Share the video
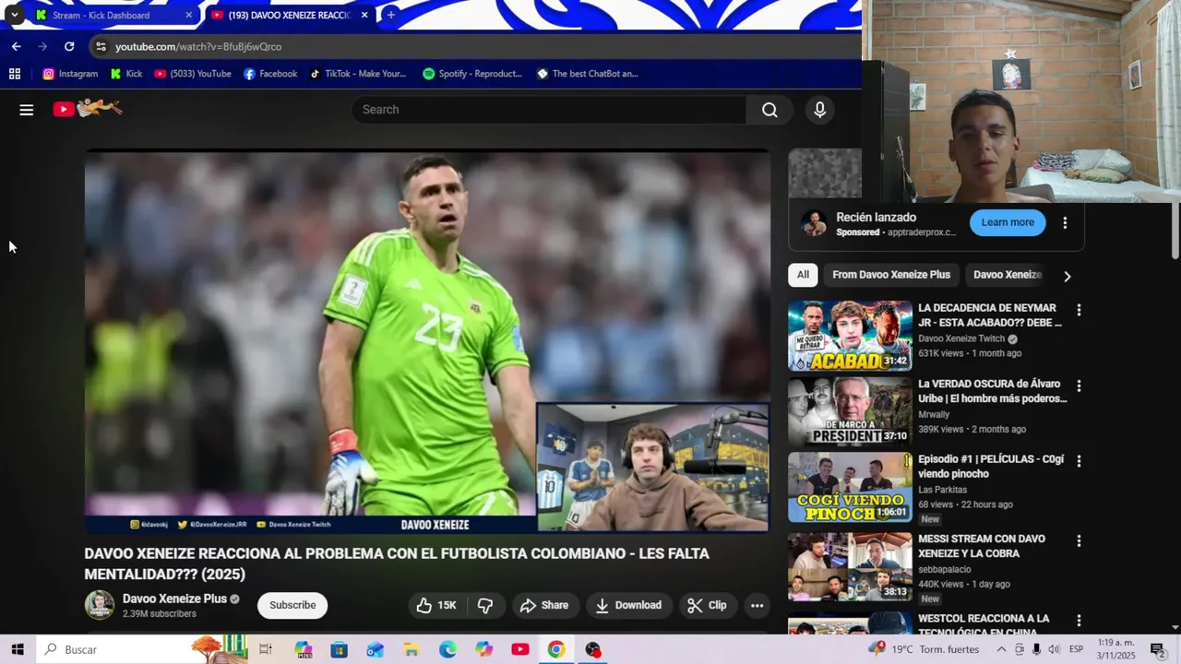This screenshot has width=1181, height=664. [x=544, y=605]
